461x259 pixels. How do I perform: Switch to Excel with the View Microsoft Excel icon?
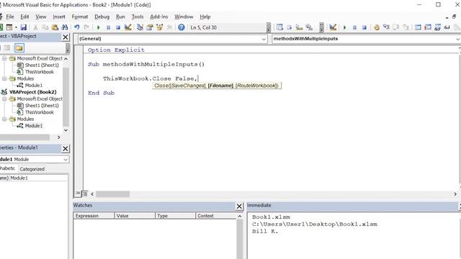(x=1, y=27)
